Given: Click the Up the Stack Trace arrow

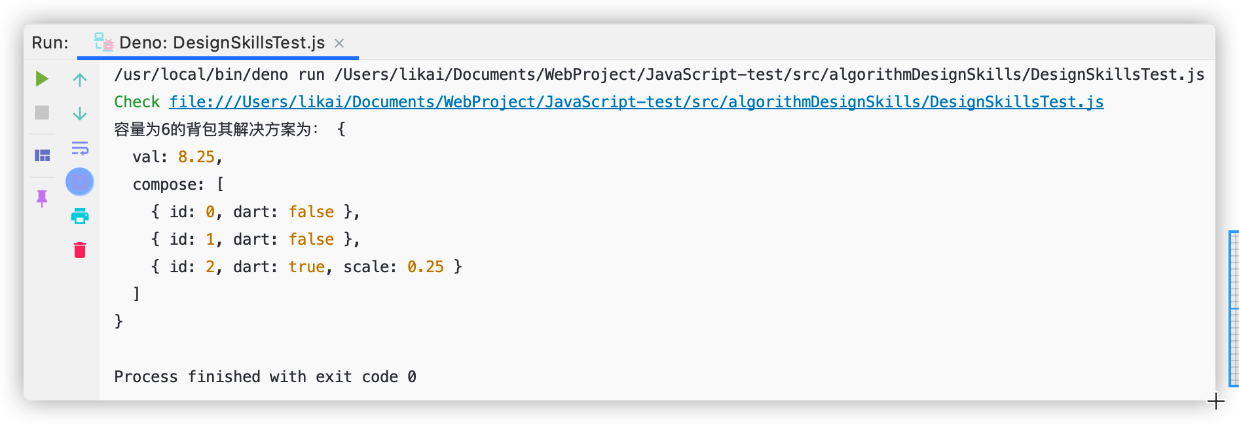Looking at the screenshot, I should (x=80, y=80).
